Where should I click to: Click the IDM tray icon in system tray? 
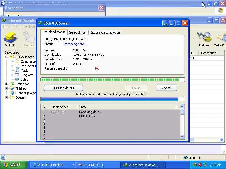[195, 164]
